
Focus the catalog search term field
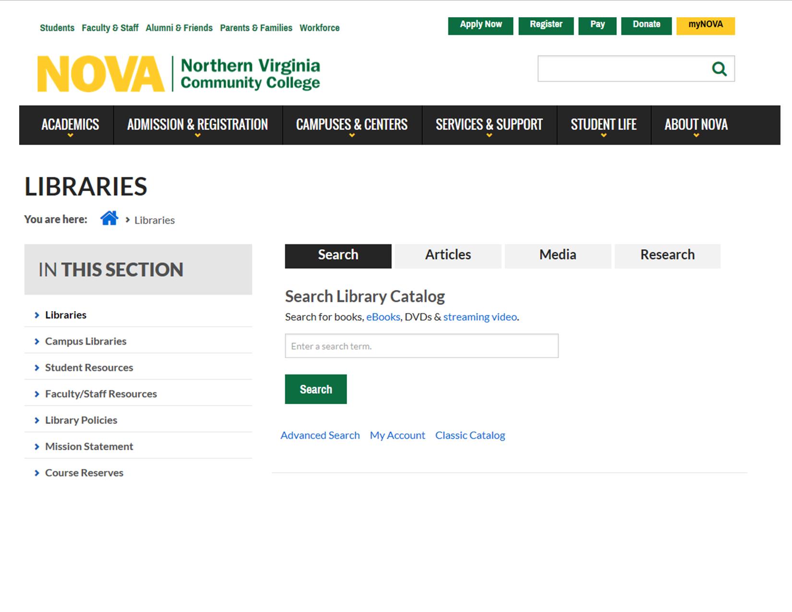(421, 346)
